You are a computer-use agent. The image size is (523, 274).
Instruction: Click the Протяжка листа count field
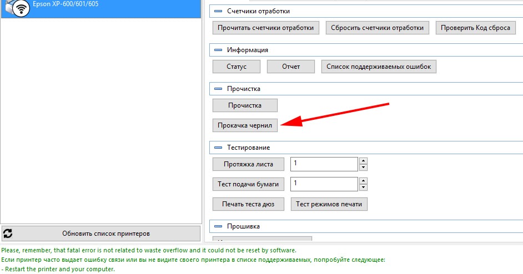tap(324, 164)
